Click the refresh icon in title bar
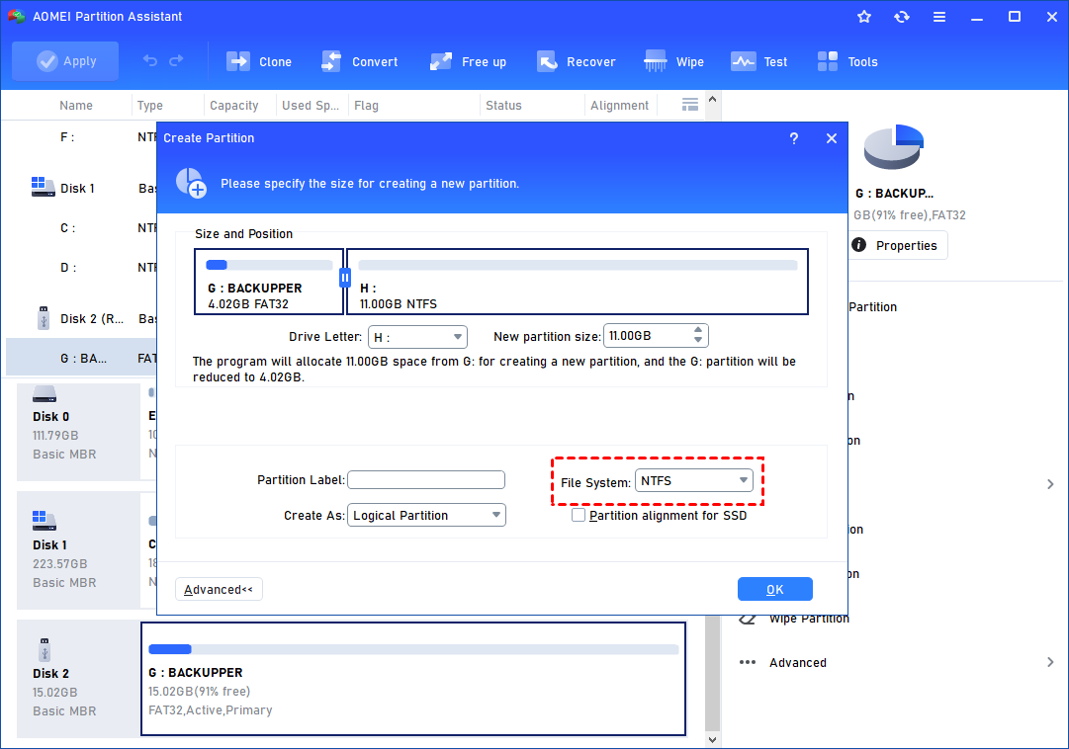The height and width of the screenshot is (749, 1069). tap(902, 17)
